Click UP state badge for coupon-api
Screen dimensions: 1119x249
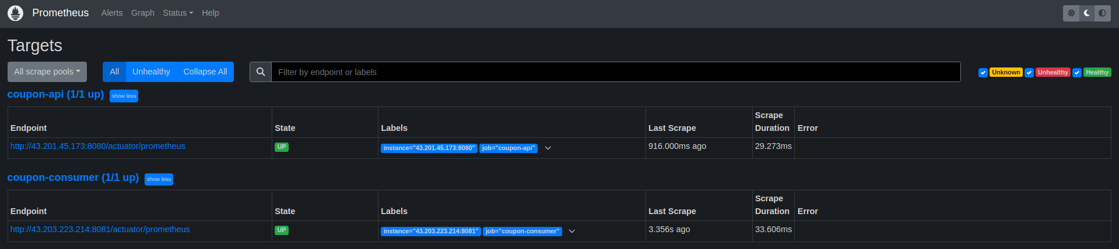tap(282, 147)
